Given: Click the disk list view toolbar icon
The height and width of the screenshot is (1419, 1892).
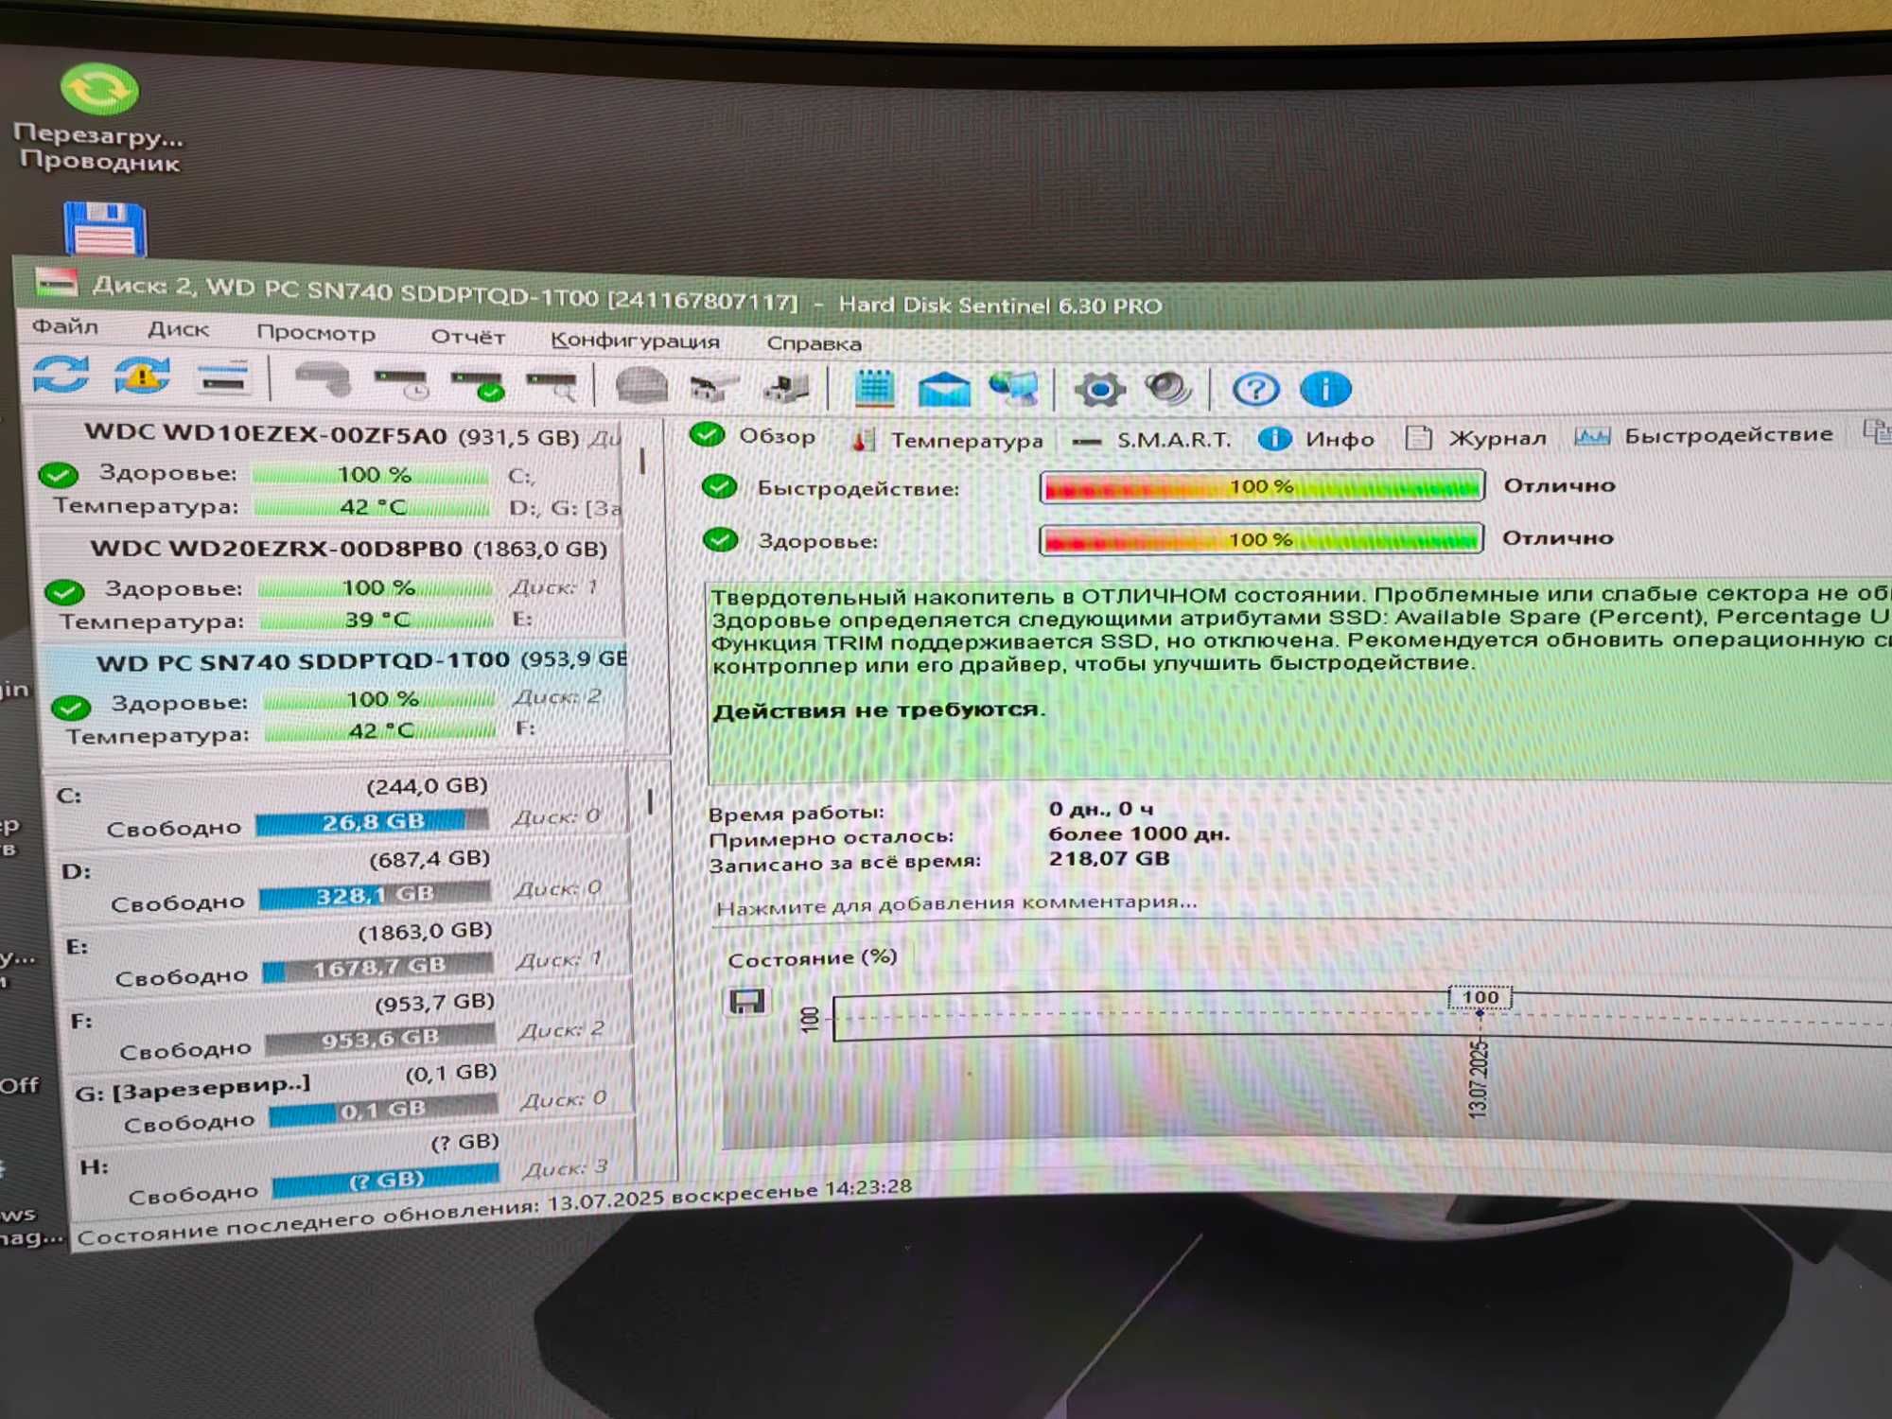Looking at the screenshot, I should pos(223,377).
